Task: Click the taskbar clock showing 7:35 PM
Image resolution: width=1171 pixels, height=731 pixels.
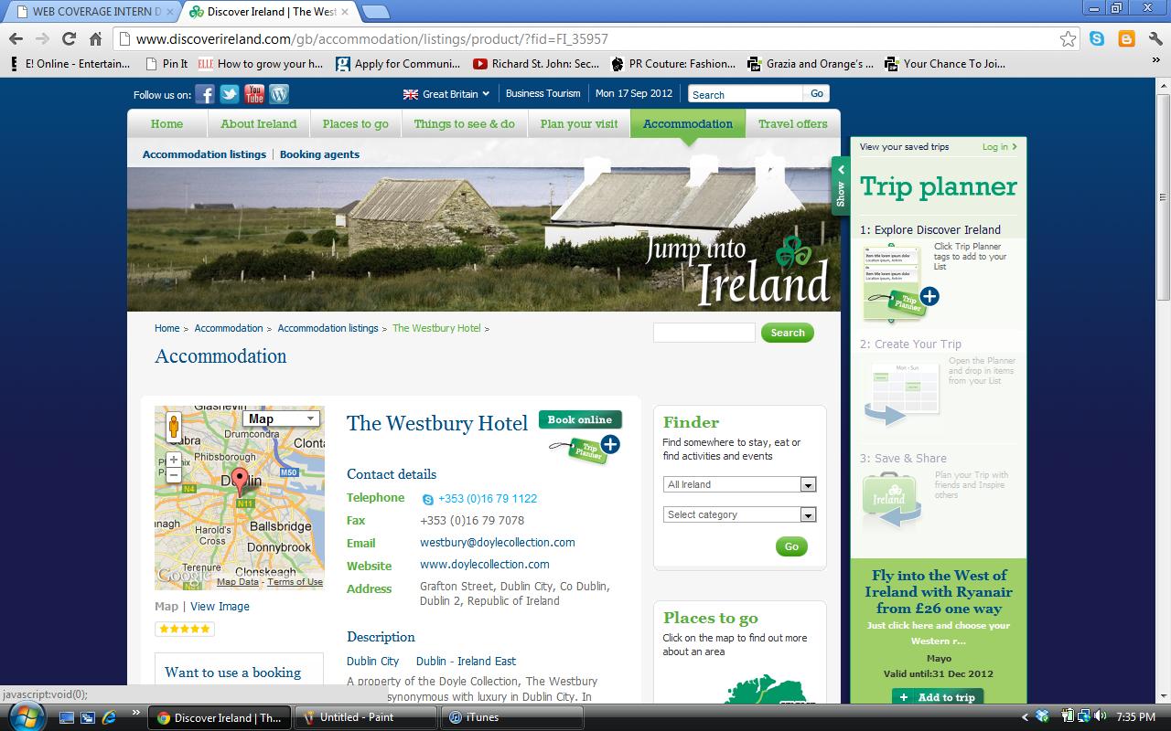Action: pos(1135,717)
